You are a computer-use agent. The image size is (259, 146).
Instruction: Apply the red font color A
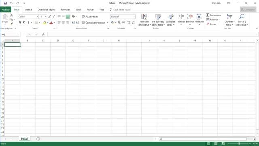(x=51, y=23)
